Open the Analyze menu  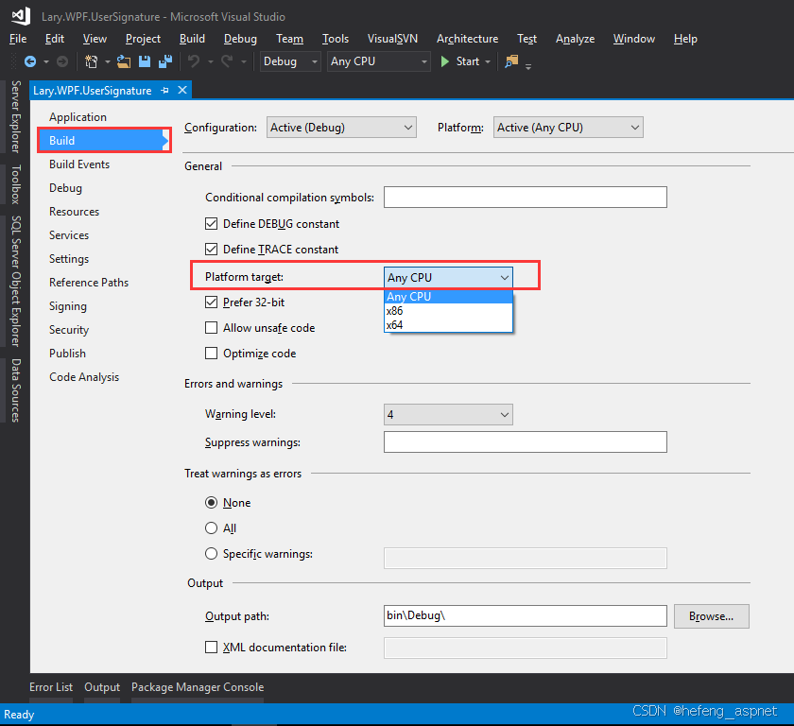coord(576,39)
